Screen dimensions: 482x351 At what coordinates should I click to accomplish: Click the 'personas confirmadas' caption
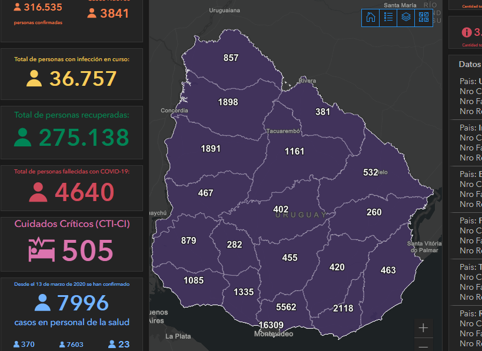click(38, 22)
